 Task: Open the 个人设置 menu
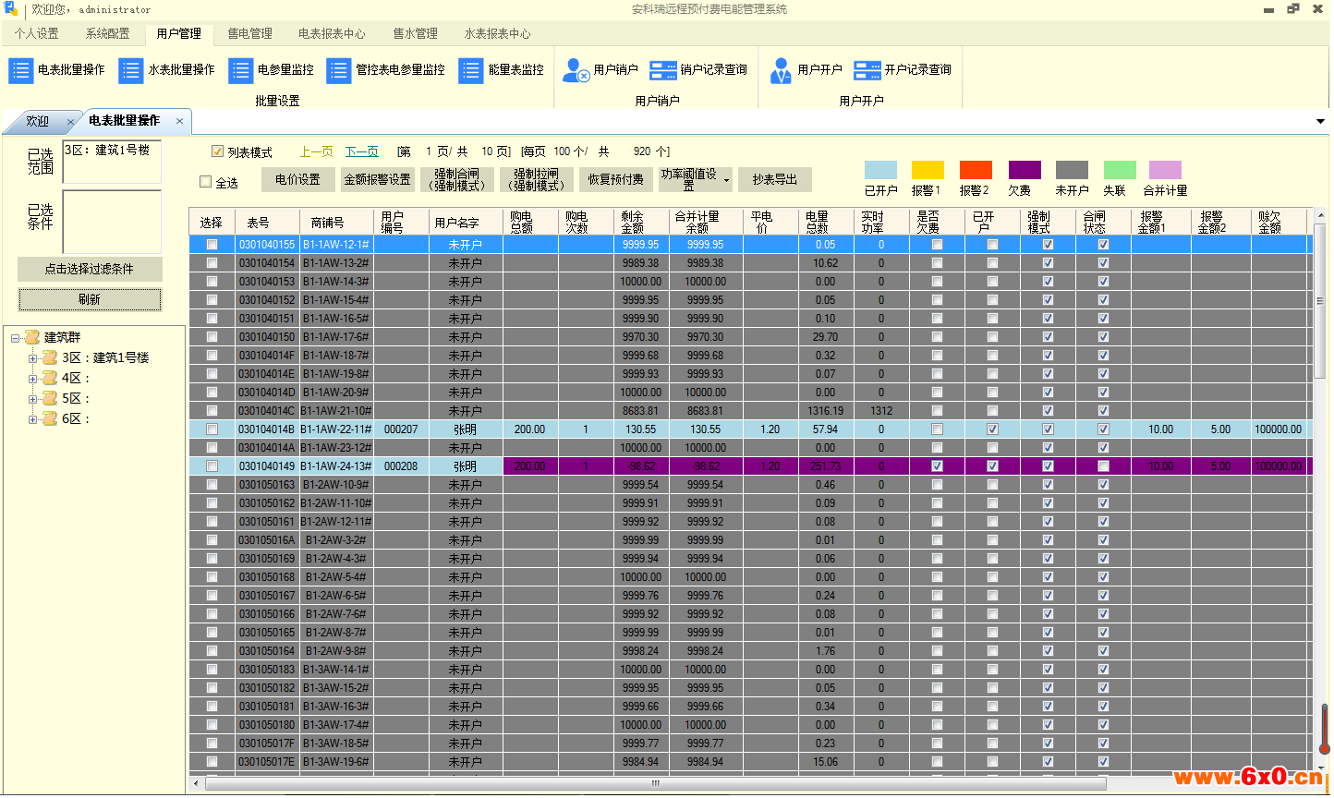click(x=36, y=33)
